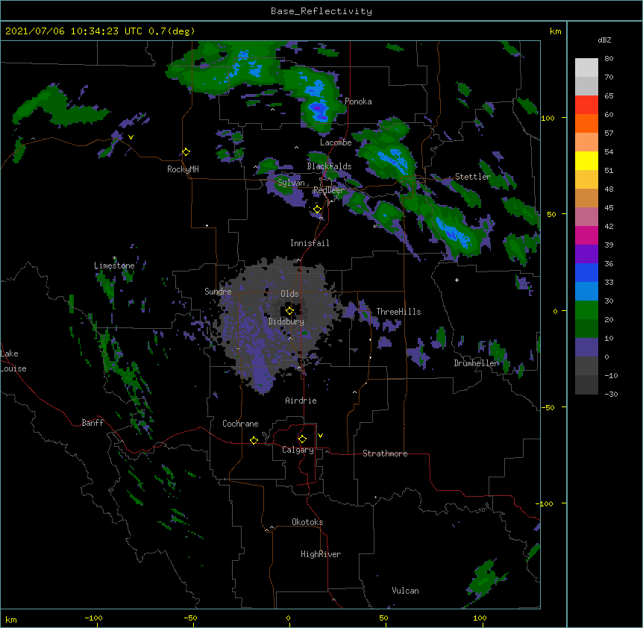The width and height of the screenshot is (643, 628).
Task: Pick the dark blue 33-36 dBZ swatch
Action: coord(586,272)
